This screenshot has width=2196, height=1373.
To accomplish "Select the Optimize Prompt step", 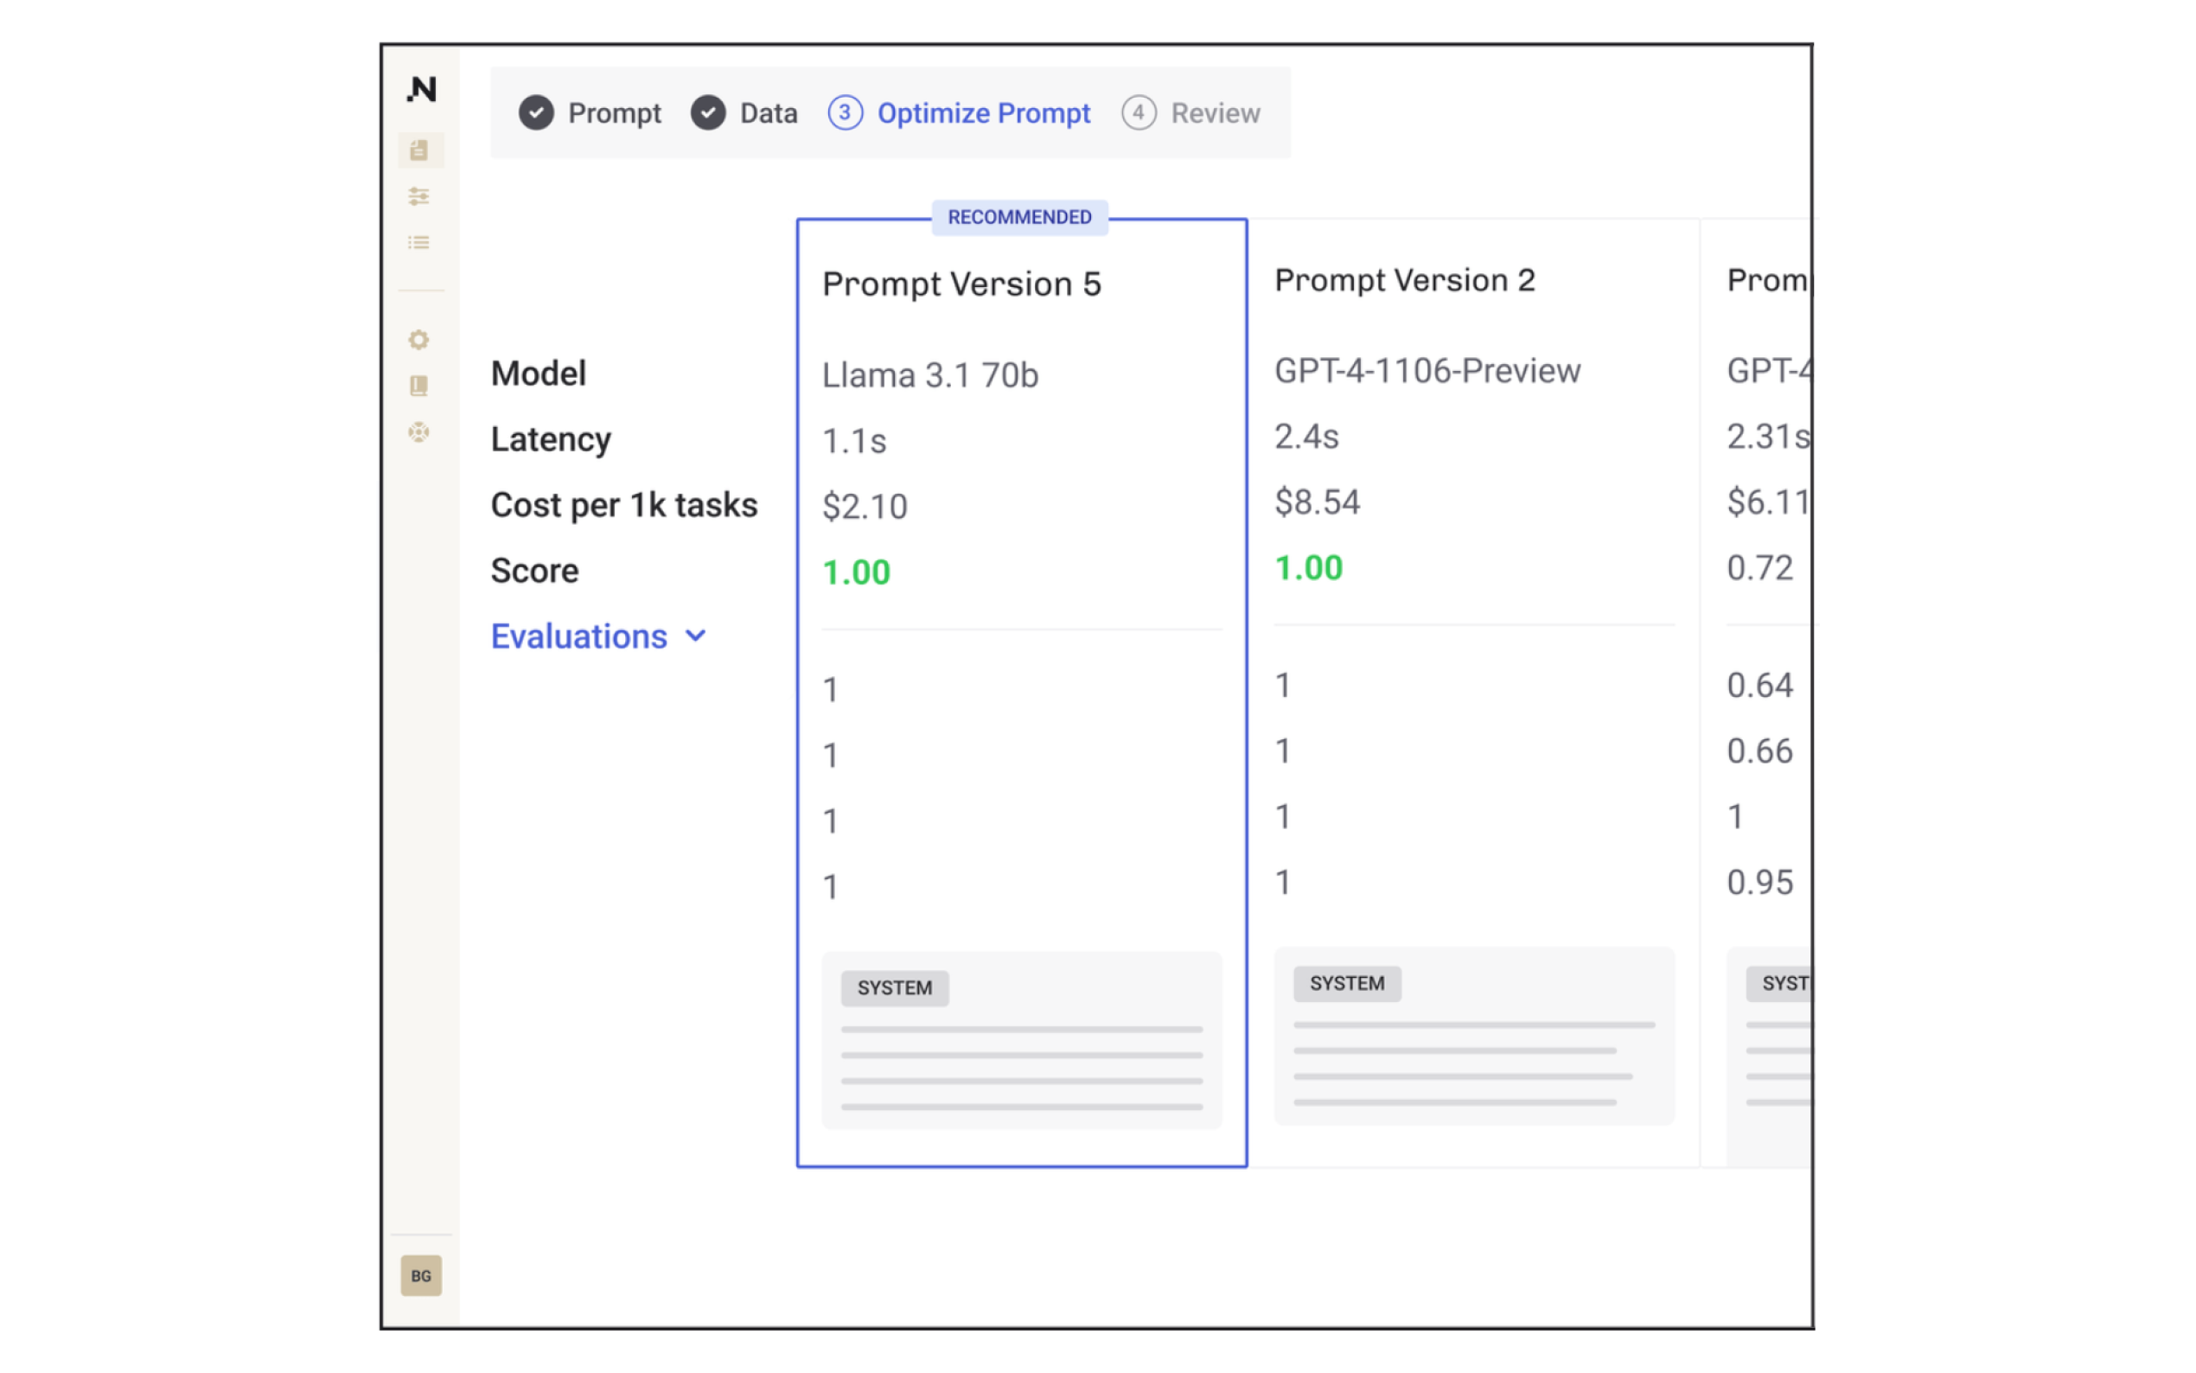I will [x=959, y=113].
